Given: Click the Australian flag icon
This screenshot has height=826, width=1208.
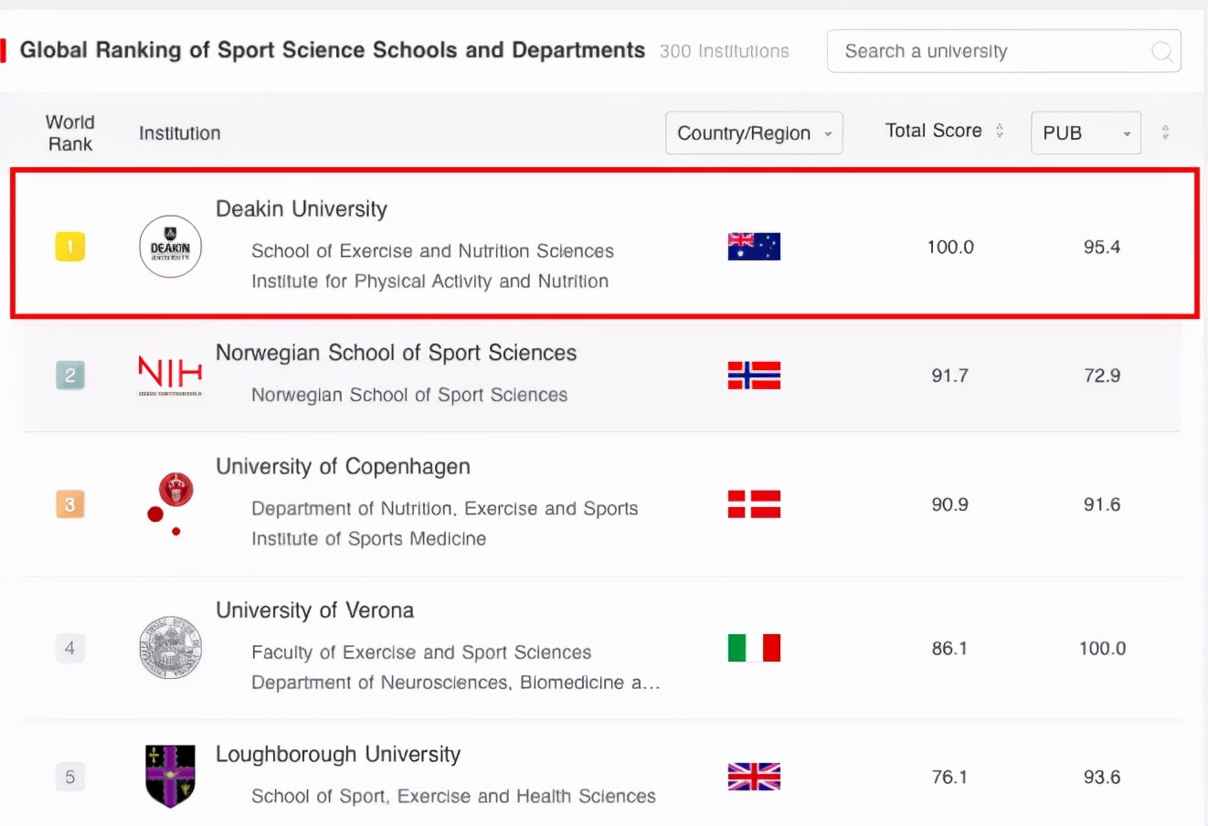Looking at the screenshot, I should click(754, 247).
